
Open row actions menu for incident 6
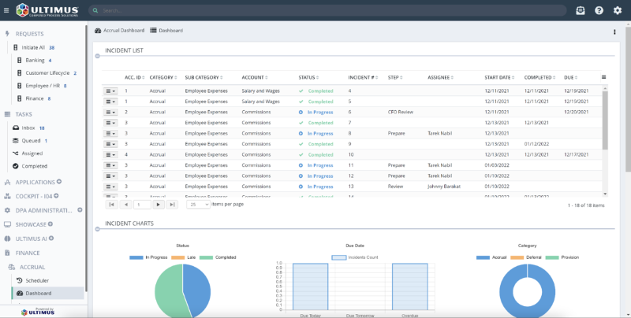pyautogui.click(x=110, y=113)
